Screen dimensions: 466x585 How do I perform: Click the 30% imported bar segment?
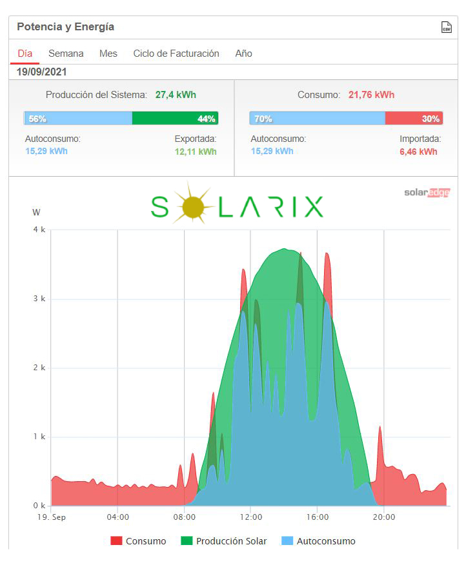pos(414,118)
